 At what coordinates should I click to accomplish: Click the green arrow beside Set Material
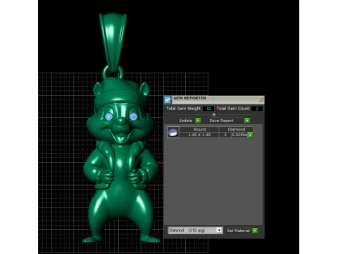coord(255,231)
